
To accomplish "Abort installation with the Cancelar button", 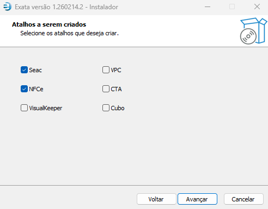I will point(243,199).
